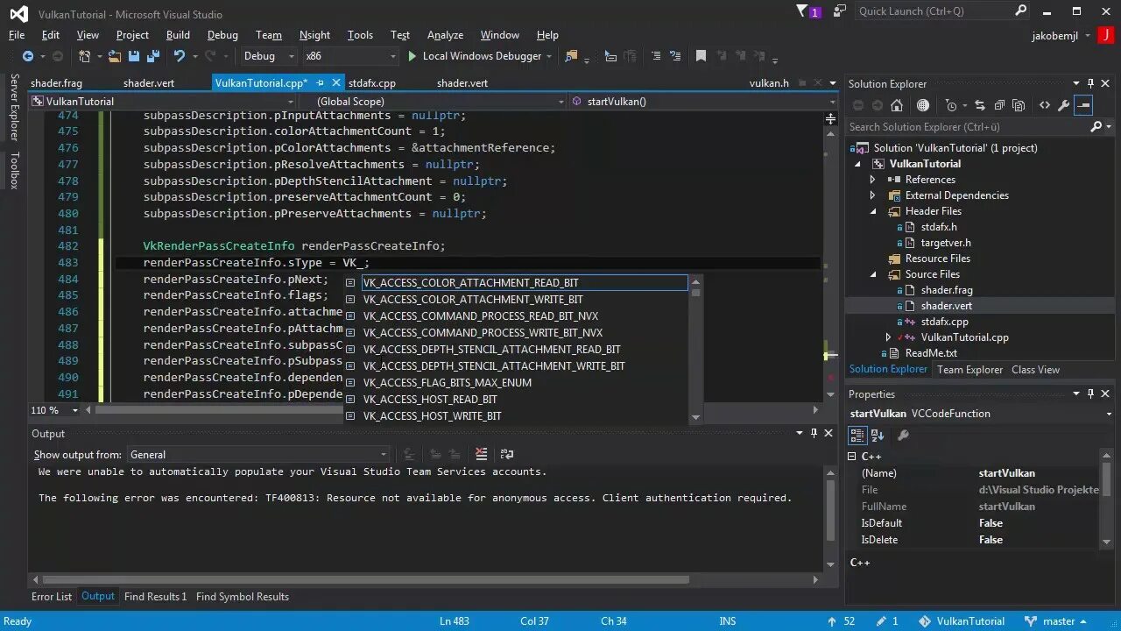Viewport: 1121px width, 631px height.
Task: Pin the VulkanTutorial.cpp tab
Action: click(321, 83)
